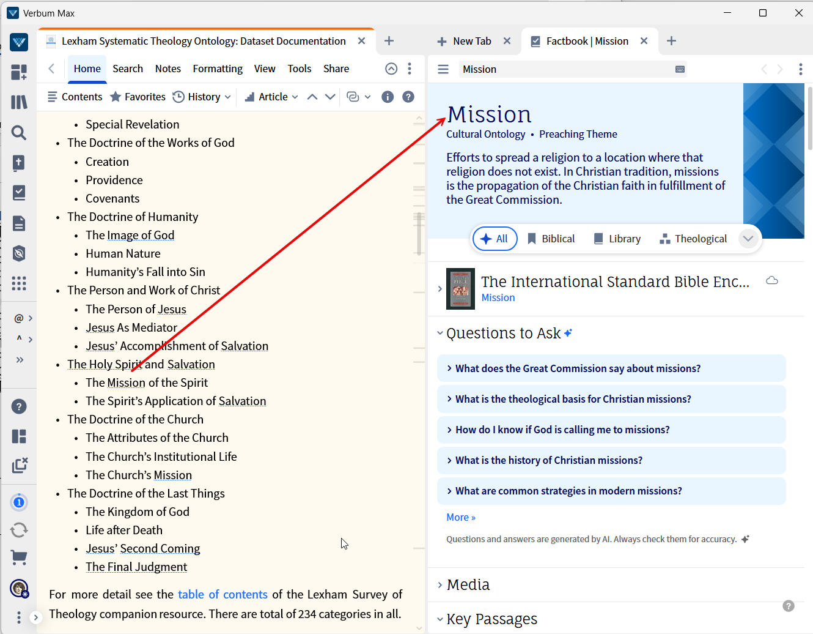Image resolution: width=813 pixels, height=634 pixels.
Task: Open the user profile avatar
Action: click(20, 589)
